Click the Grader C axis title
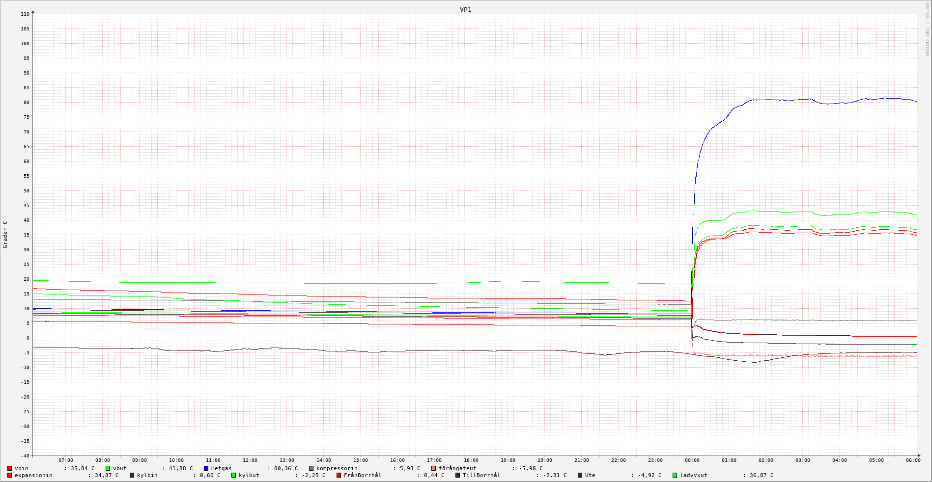This screenshot has height=482, width=932. coord(5,234)
